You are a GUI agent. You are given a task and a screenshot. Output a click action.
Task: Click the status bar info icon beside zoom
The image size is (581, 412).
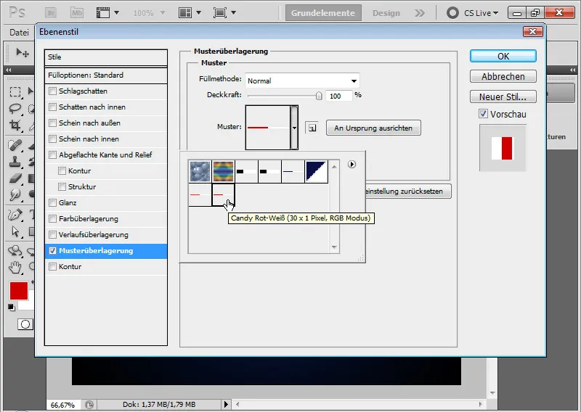tap(89, 405)
